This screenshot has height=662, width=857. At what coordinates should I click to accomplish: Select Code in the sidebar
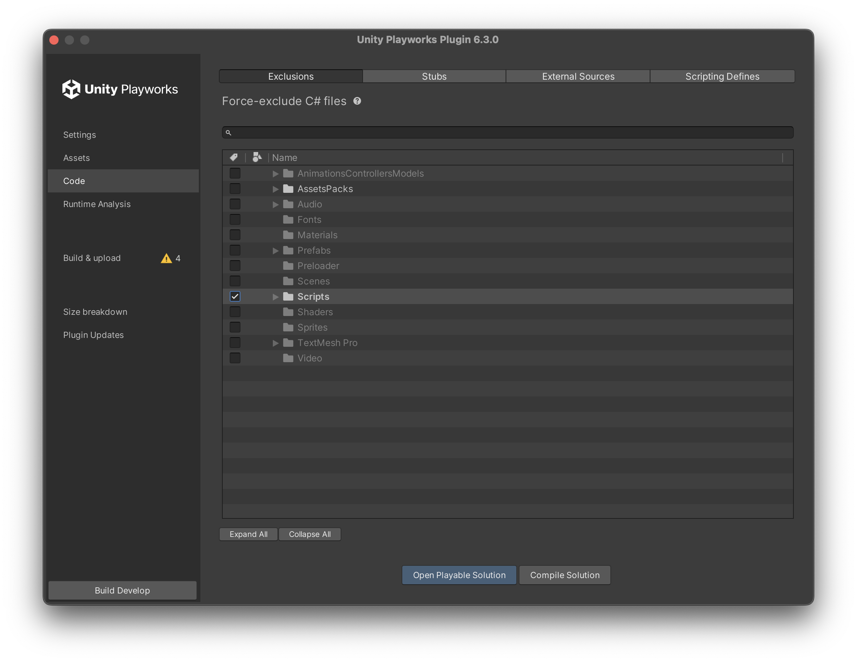(123, 181)
